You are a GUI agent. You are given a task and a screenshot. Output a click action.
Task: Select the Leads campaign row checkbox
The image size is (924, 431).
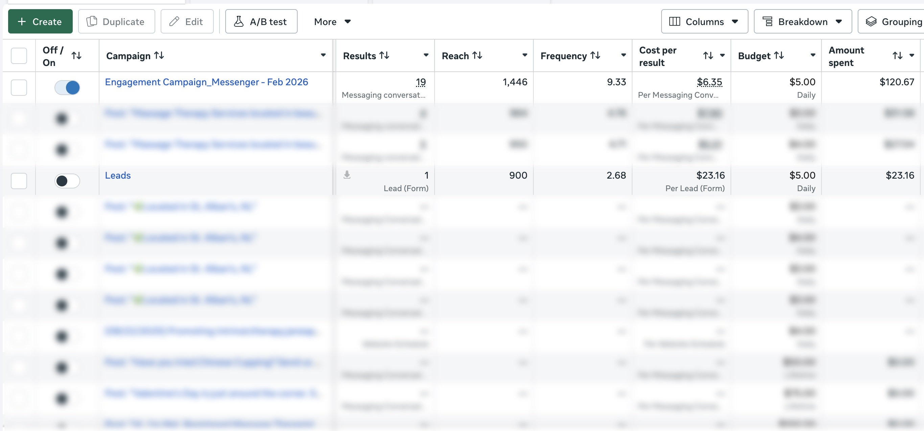point(19,181)
